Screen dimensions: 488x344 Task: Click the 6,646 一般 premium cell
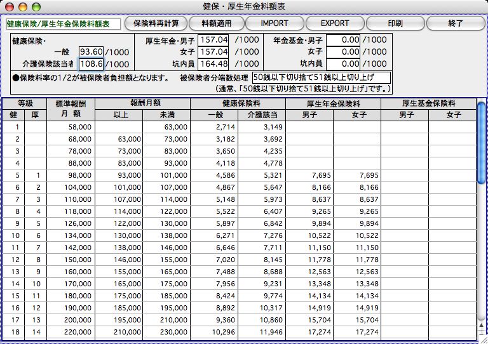click(214, 248)
